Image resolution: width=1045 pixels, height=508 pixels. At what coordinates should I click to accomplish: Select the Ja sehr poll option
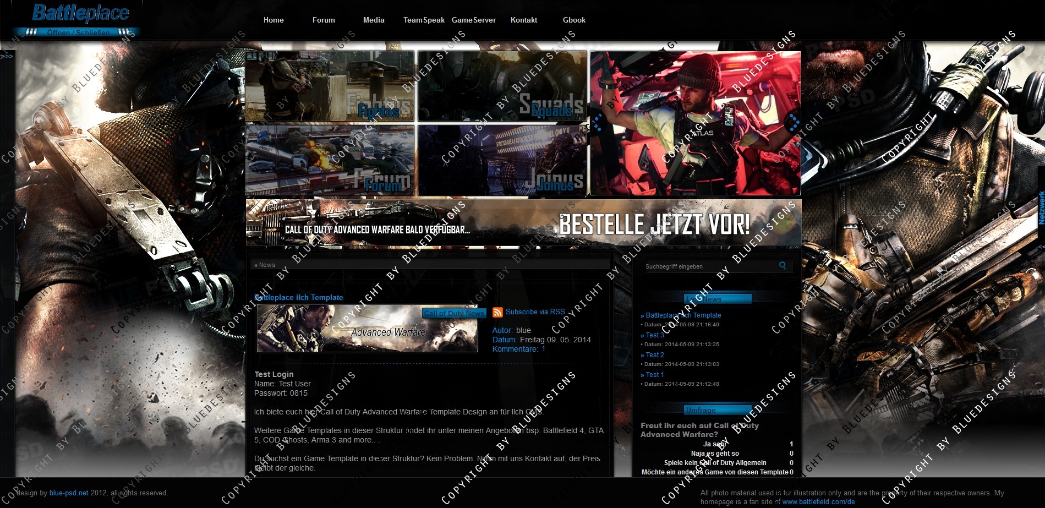715,444
